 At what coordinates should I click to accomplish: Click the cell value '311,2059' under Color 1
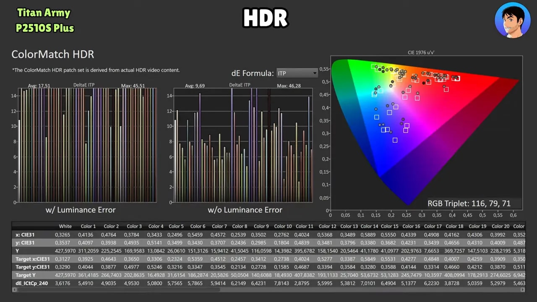click(88, 251)
